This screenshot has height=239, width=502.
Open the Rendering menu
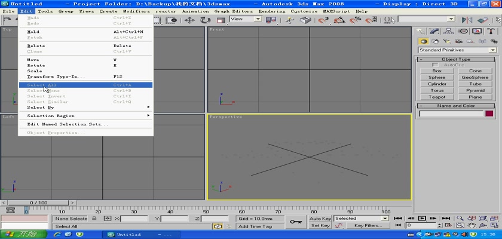click(271, 11)
